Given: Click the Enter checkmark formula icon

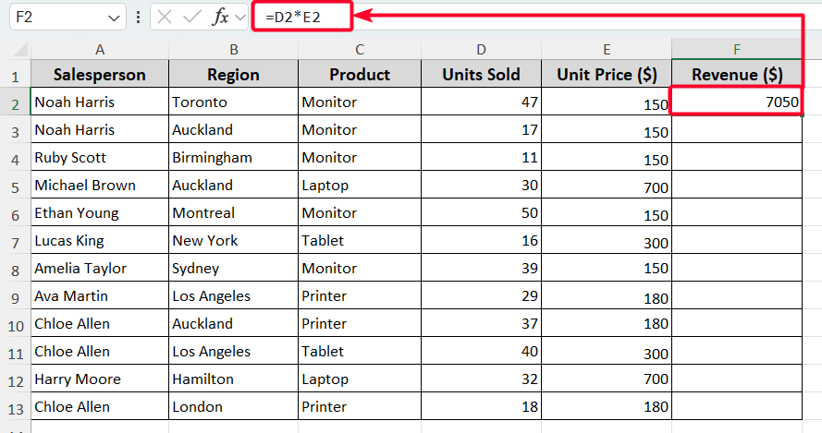Looking at the screenshot, I should [x=192, y=17].
